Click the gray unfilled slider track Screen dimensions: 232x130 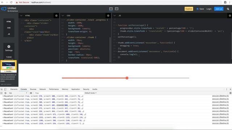tap(159, 78)
